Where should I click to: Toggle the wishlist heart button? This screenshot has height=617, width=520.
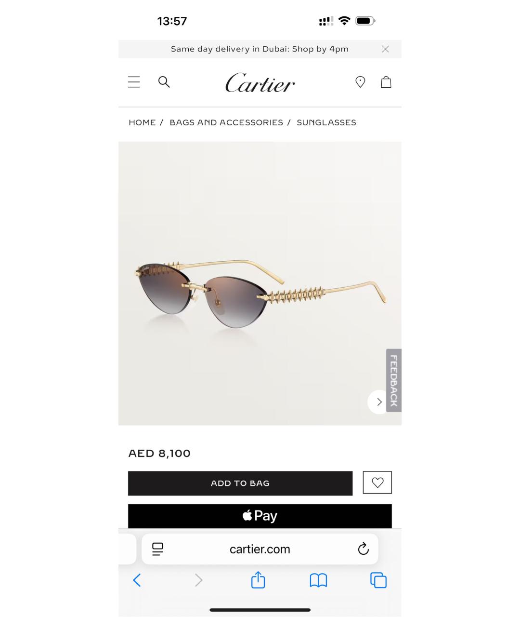[377, 482]
